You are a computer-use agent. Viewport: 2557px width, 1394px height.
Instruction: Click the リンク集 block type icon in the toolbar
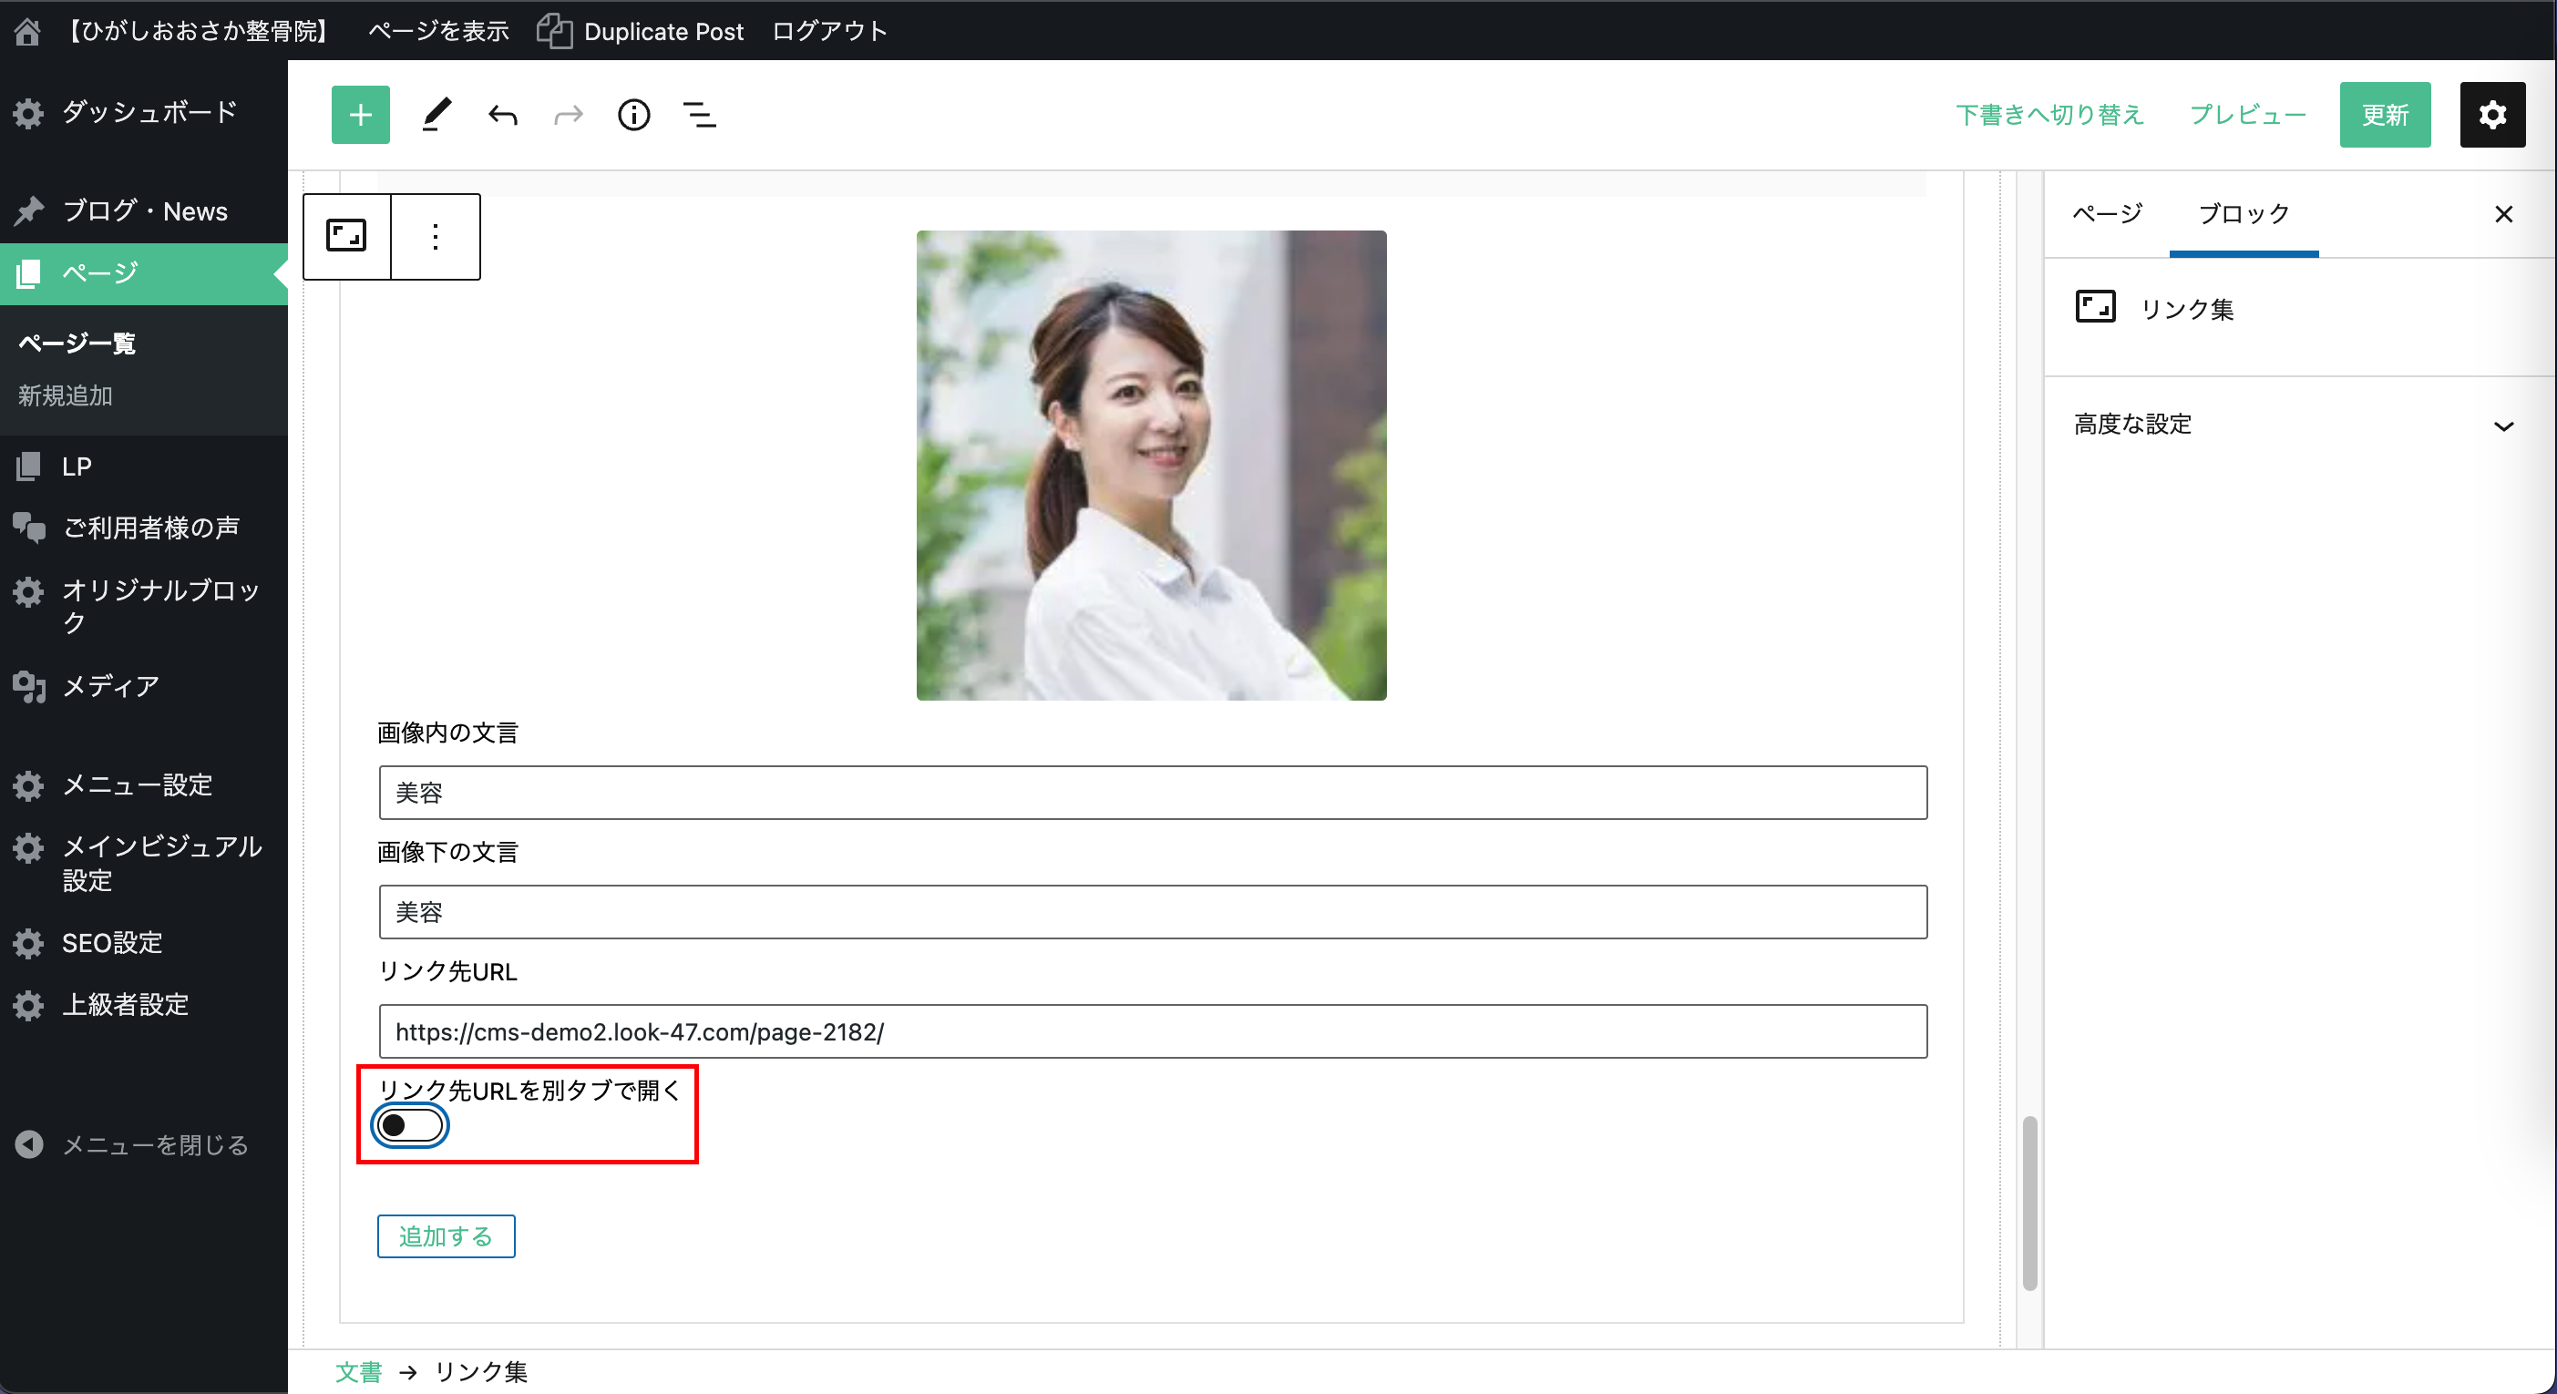[346, 236]
